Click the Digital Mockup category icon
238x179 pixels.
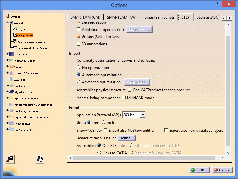coord(12,92)
